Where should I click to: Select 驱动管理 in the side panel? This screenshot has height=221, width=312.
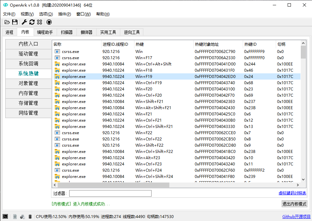point(28,54)
